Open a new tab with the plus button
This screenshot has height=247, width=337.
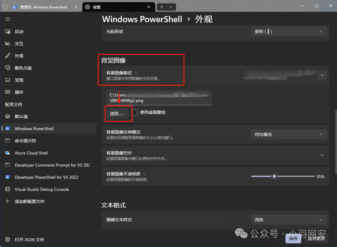tap(162, 7)
